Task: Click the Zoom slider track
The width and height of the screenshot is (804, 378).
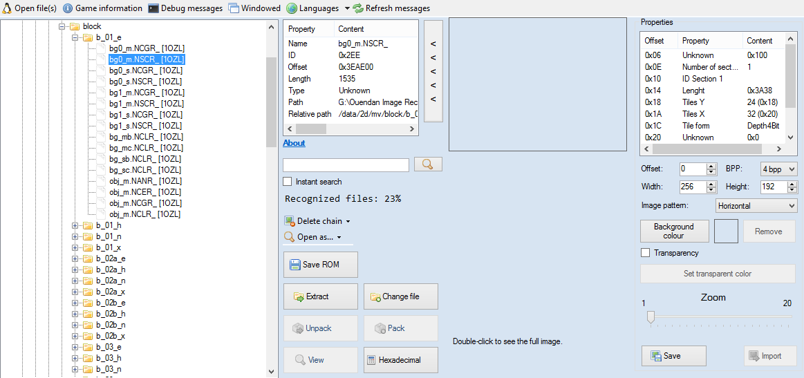Action: [718, 317]
